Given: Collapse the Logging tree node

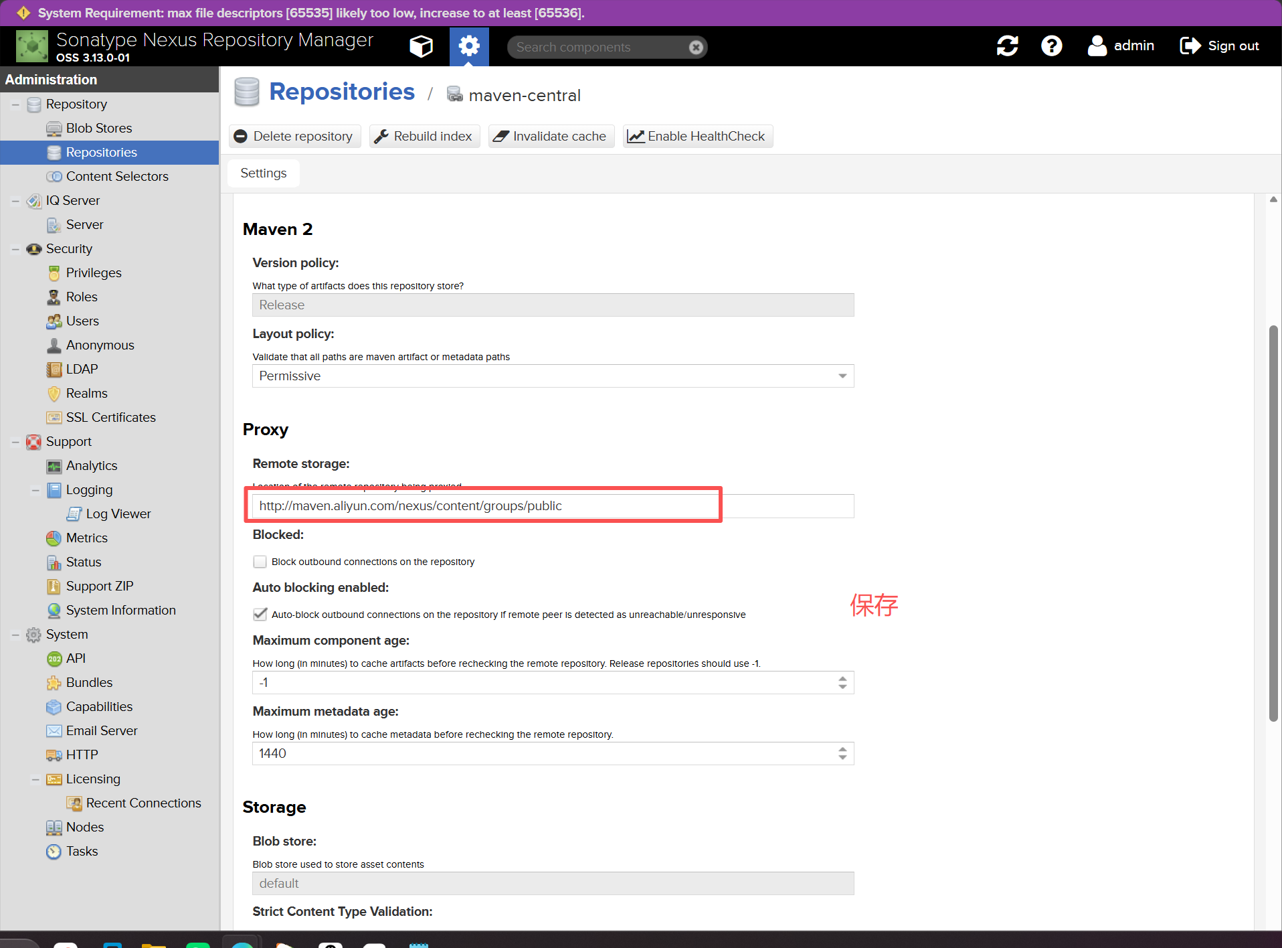Looking at the screenshot, I should tap(35, 490).
